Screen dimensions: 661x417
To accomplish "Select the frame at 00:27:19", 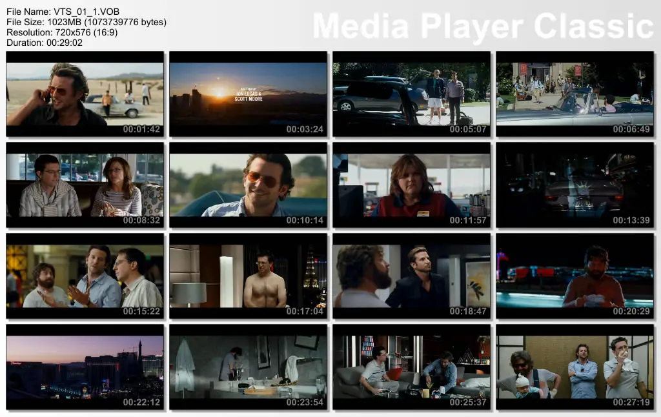I will [575, 367].
